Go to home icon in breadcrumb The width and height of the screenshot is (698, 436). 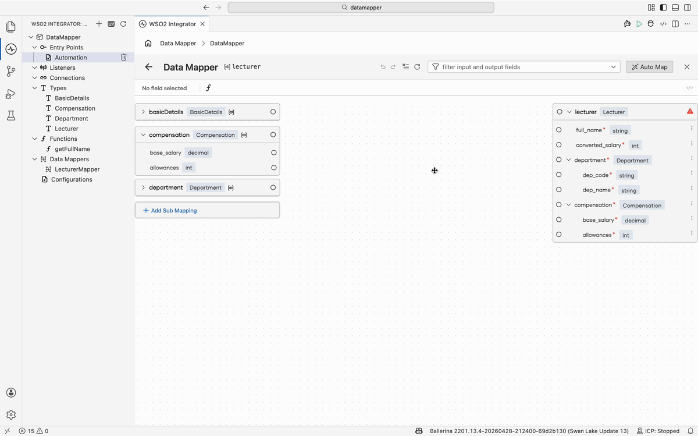click(148, 43)
